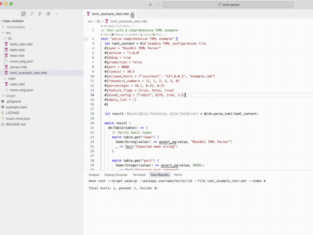The image size is (313, 235).
Task: Open main.mbt in the explorer
Action: [x=17, y=84]
